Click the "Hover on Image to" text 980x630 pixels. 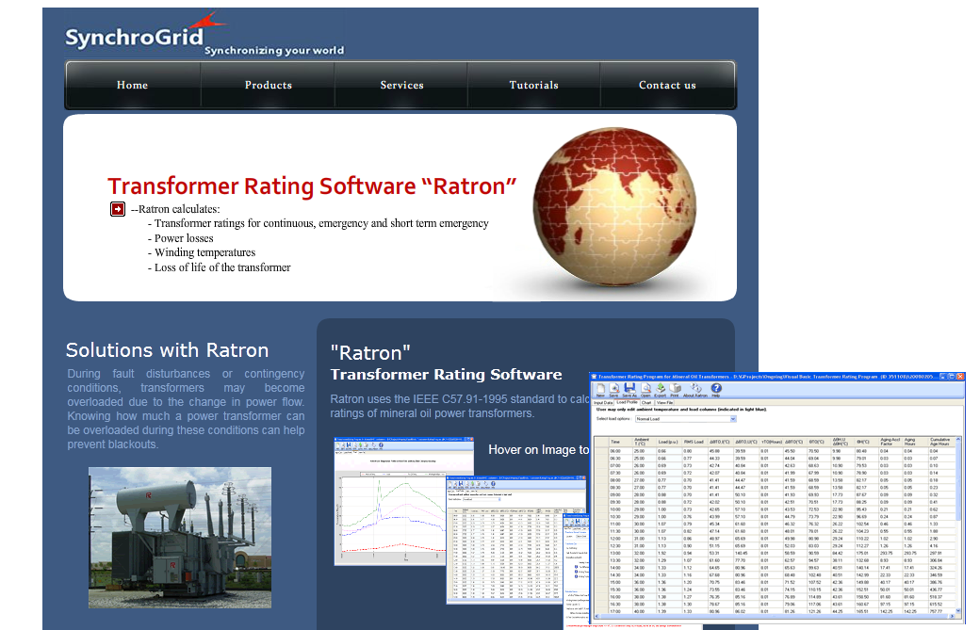(x=538, y=449)
